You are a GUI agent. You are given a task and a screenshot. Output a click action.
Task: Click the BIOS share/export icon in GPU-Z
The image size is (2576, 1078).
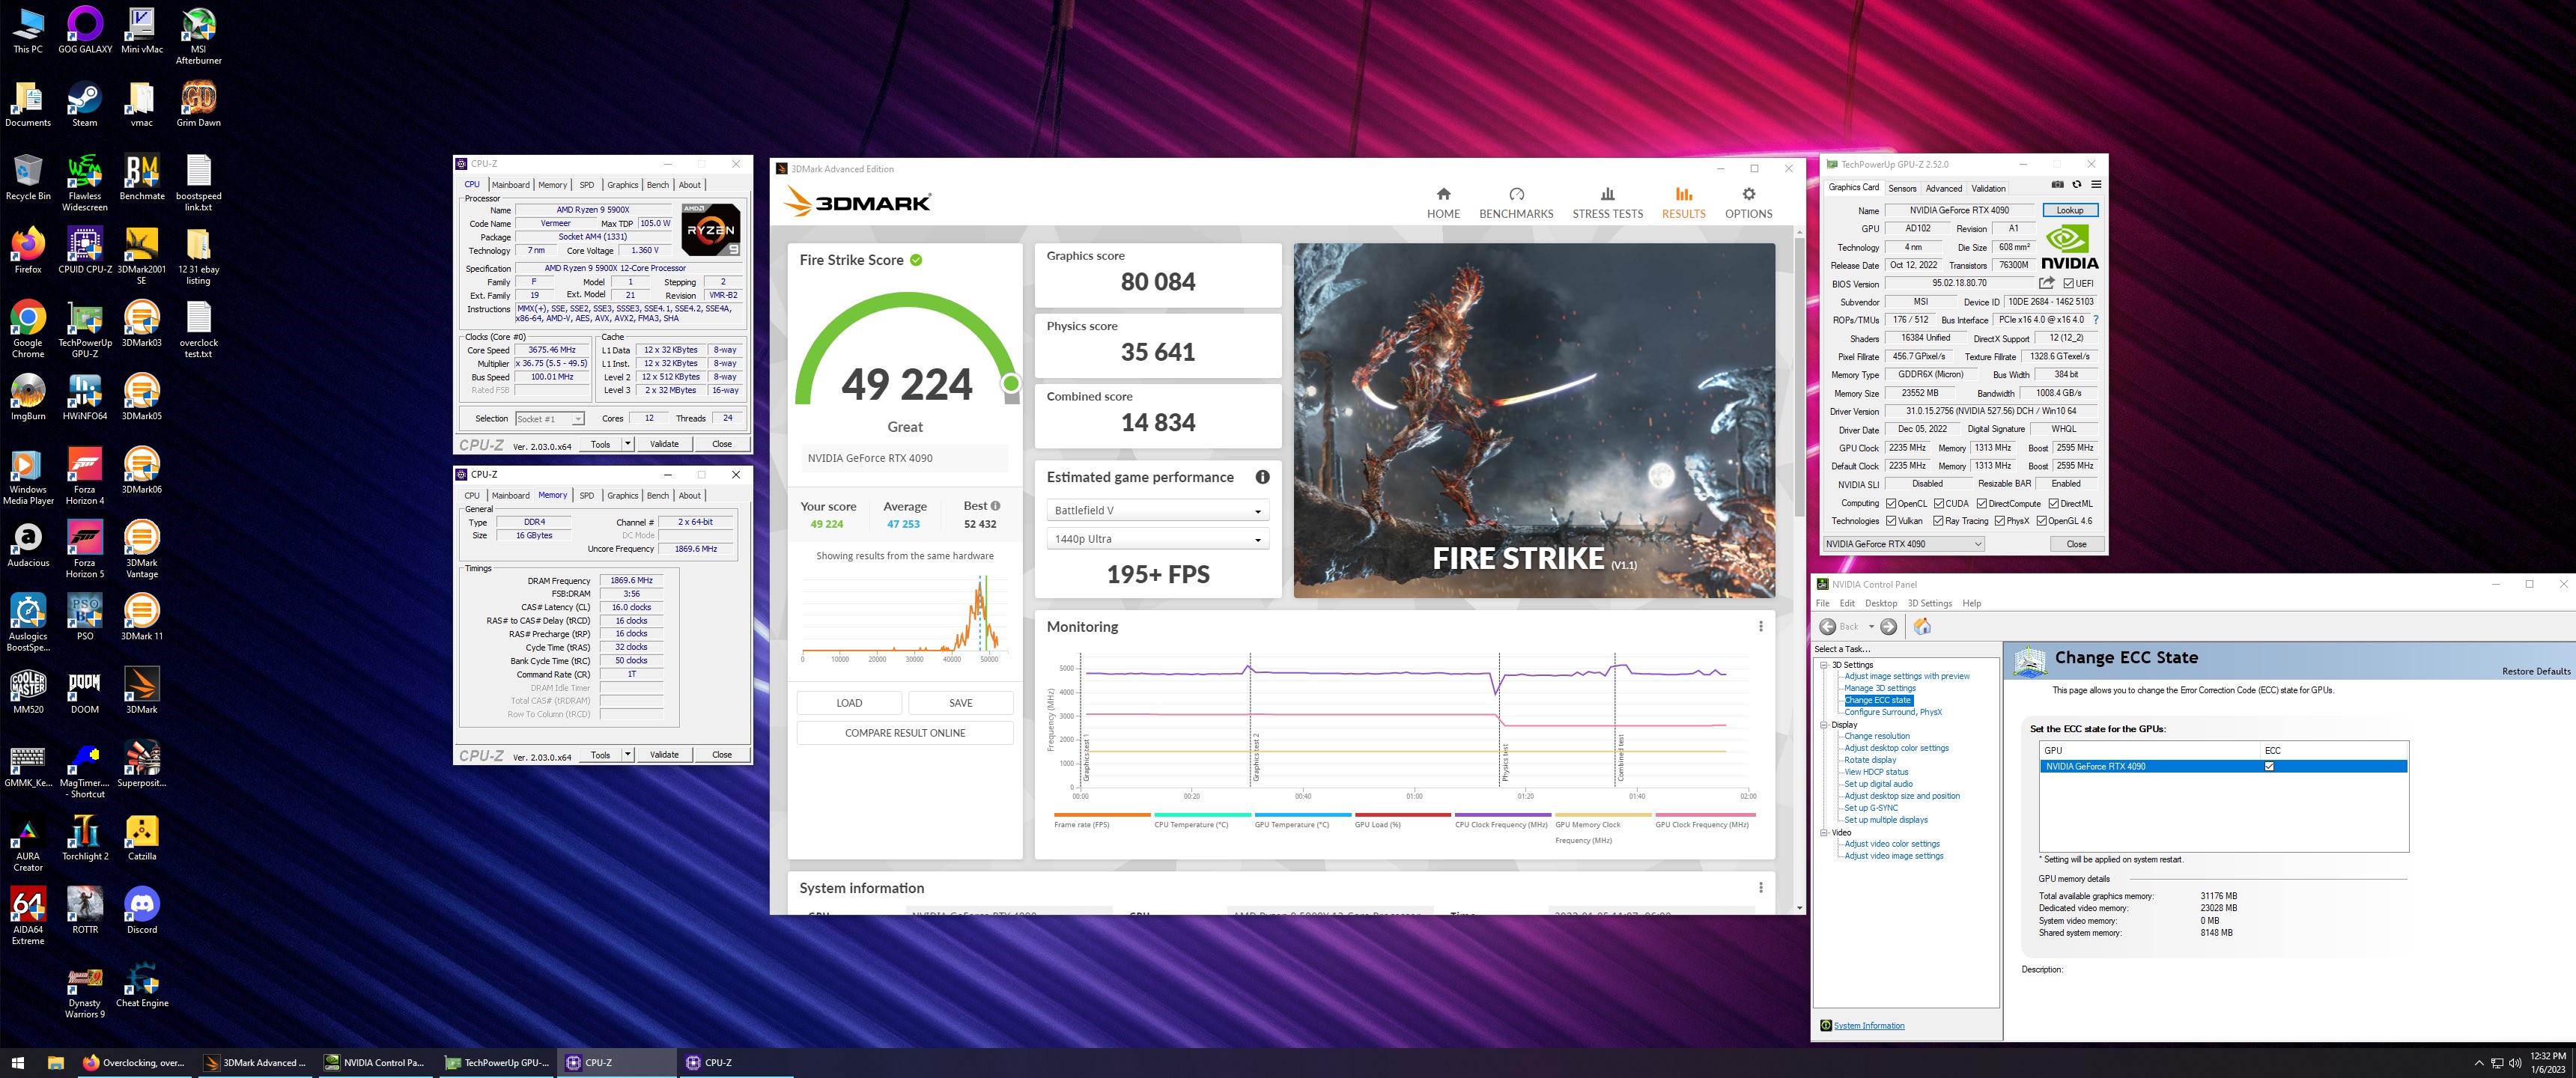[2046, 283]
